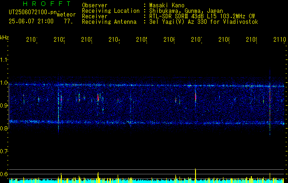The height and width of the screenshot is (183, 288).
Task: Click the 1.0 kHz axis label
Action: click(x=4, y=83)
